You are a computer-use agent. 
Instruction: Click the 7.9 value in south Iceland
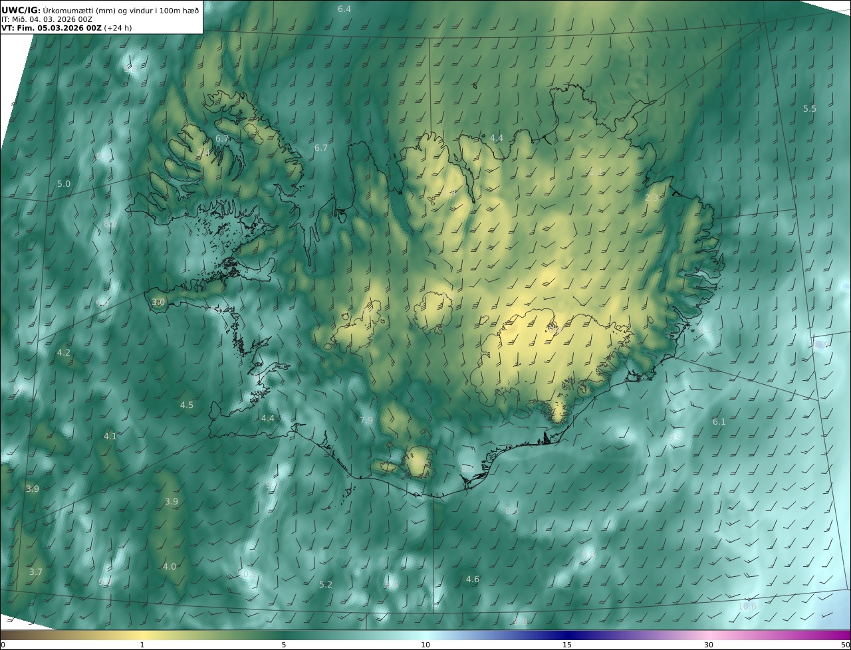coord(366,420)
